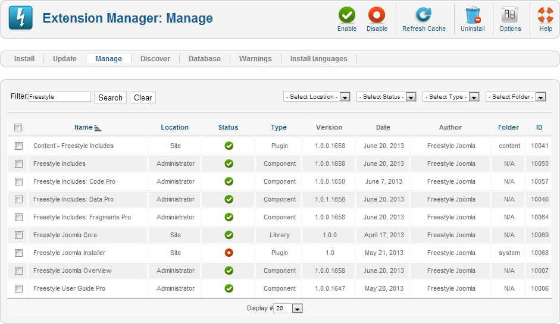The width and height of the screenshot is (560, 324).
Task: Check the Freestyle User Guide Pro row
Action: pyautogui.click(x=18, y=289)
